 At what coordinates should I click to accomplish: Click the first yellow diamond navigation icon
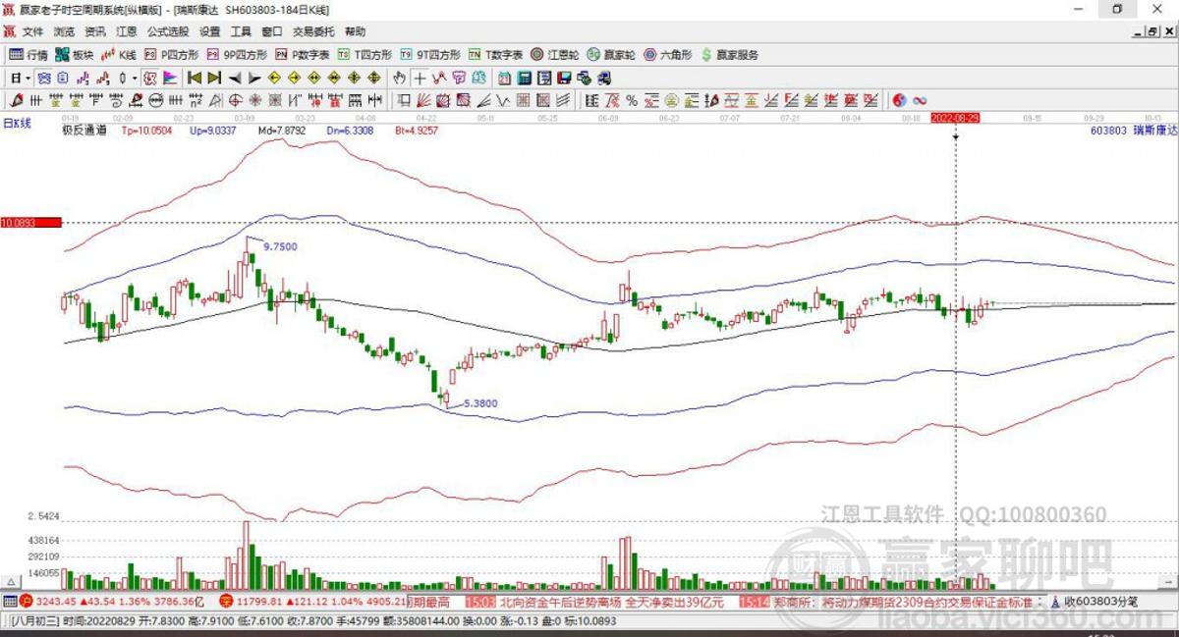(x=274, y=78)
